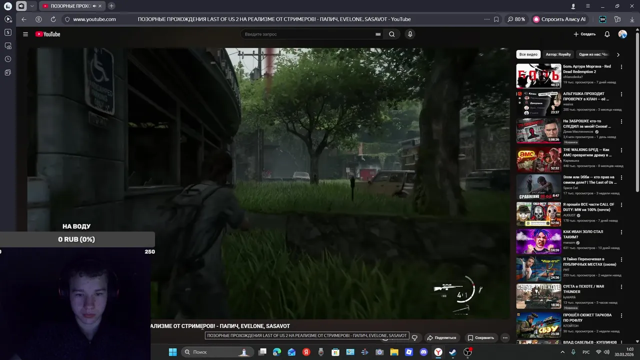Viewport: 640px width, 360px height.
Task: Open options menu for АЛЬТУШКА ПРОХОДИТ video
Action: click(621, 94)
